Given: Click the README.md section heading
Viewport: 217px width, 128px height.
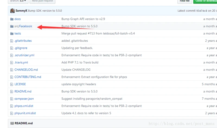Looking at the screenshot, I should point(24,123).
